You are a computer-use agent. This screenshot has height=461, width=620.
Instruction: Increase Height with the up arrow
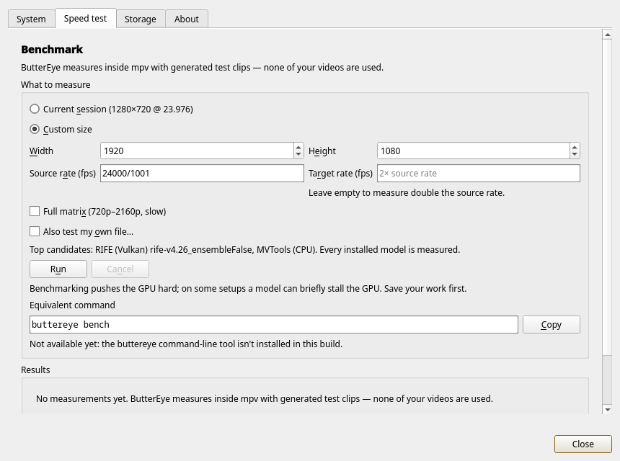click(575, 147)
